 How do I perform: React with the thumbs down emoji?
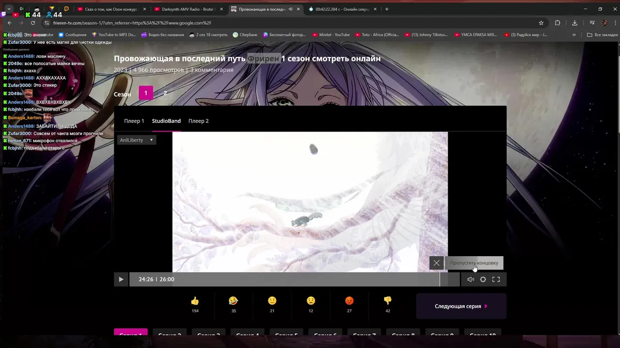pos(387,301)
